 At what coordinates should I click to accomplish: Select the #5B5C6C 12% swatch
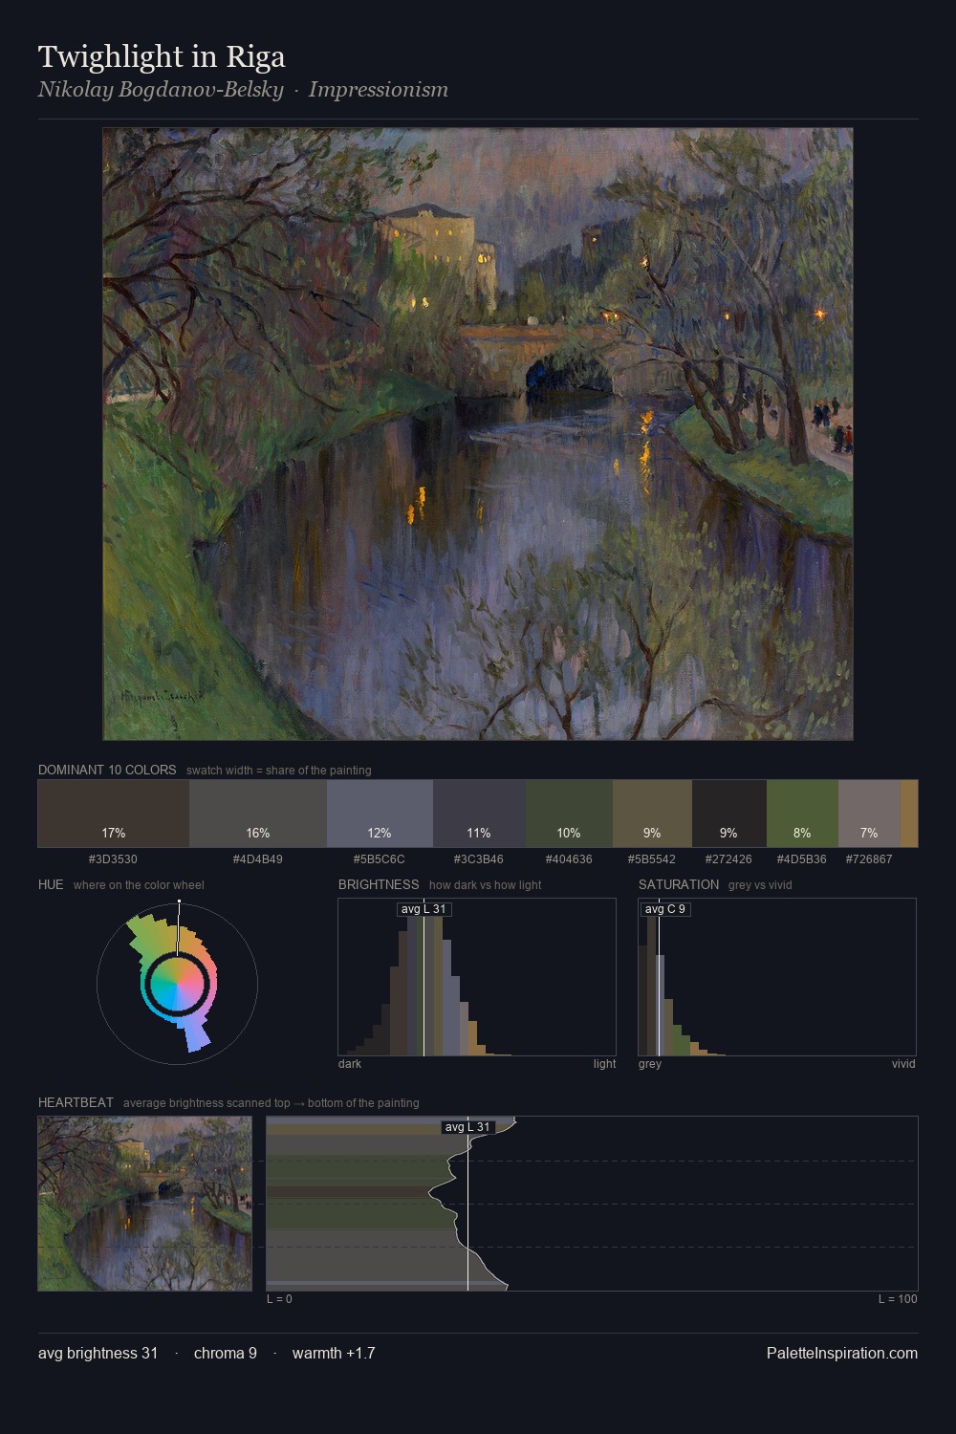point(380,814)
